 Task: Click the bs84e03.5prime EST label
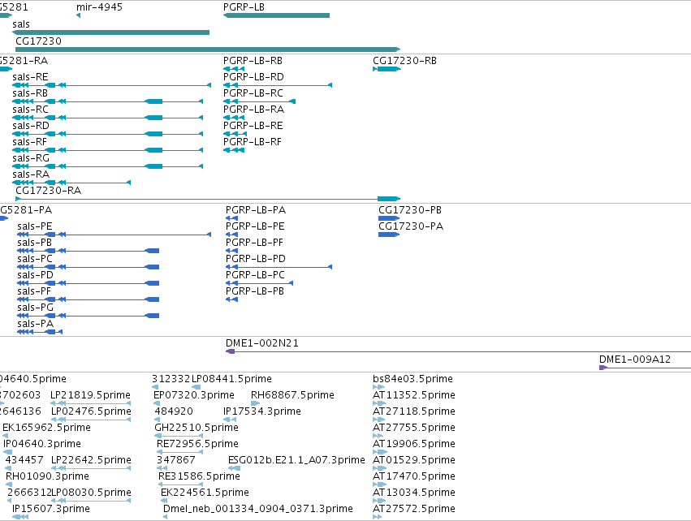pos(413,379)
